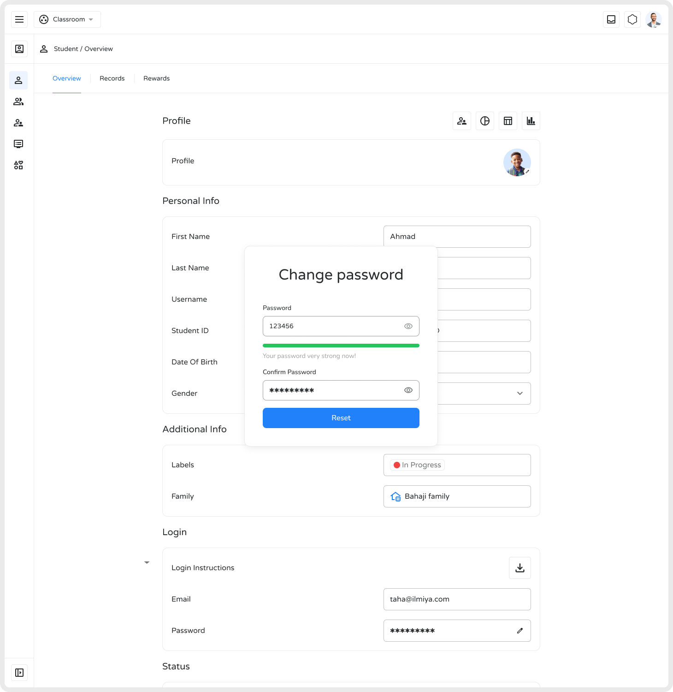Click the Email input field
Viewport: 673px width, 692px height.
(457, 599)
